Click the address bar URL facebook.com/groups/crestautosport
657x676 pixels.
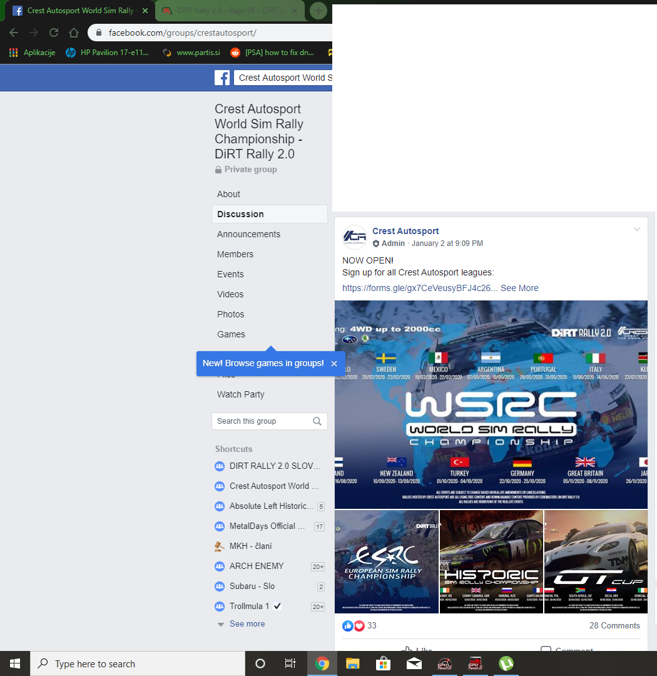click(182, 33)
